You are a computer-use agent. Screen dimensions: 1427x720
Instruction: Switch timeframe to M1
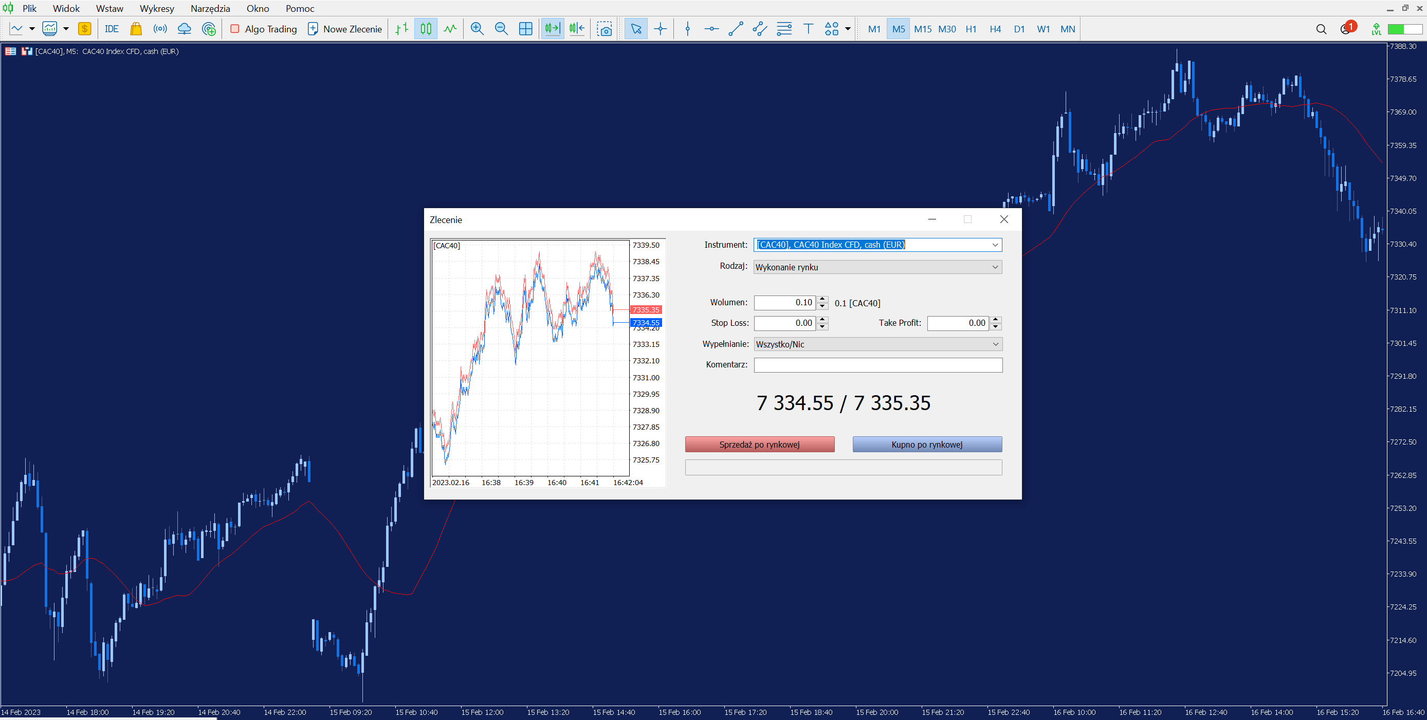coord(874,29)
